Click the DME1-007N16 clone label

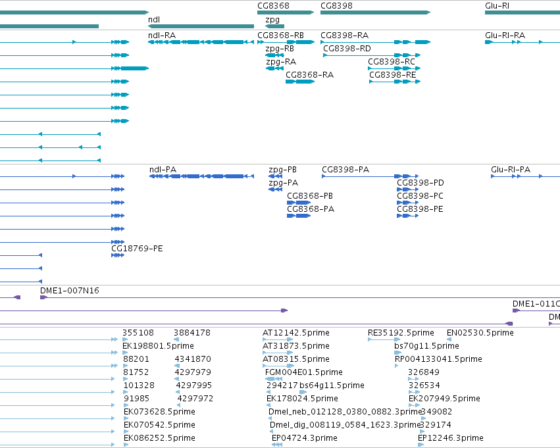(x=70, y=291)
